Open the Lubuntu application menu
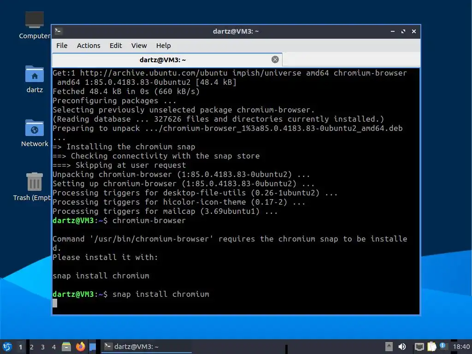This screenshot has height=354, width=472. point(7,347)
